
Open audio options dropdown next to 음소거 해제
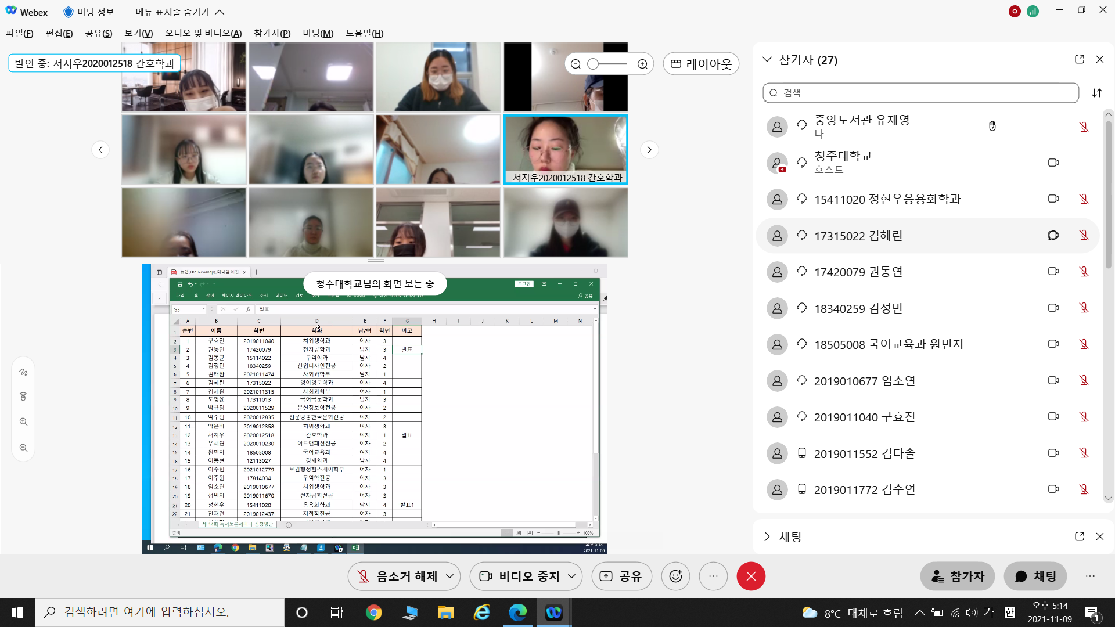[450, 576]
